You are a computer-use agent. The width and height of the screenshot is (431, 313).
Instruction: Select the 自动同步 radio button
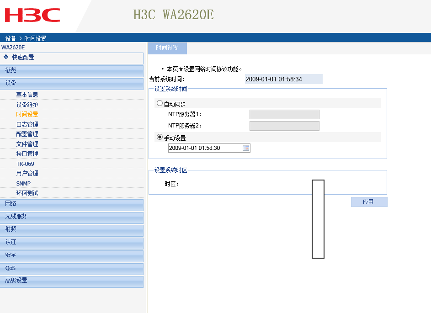click(160, 103)
